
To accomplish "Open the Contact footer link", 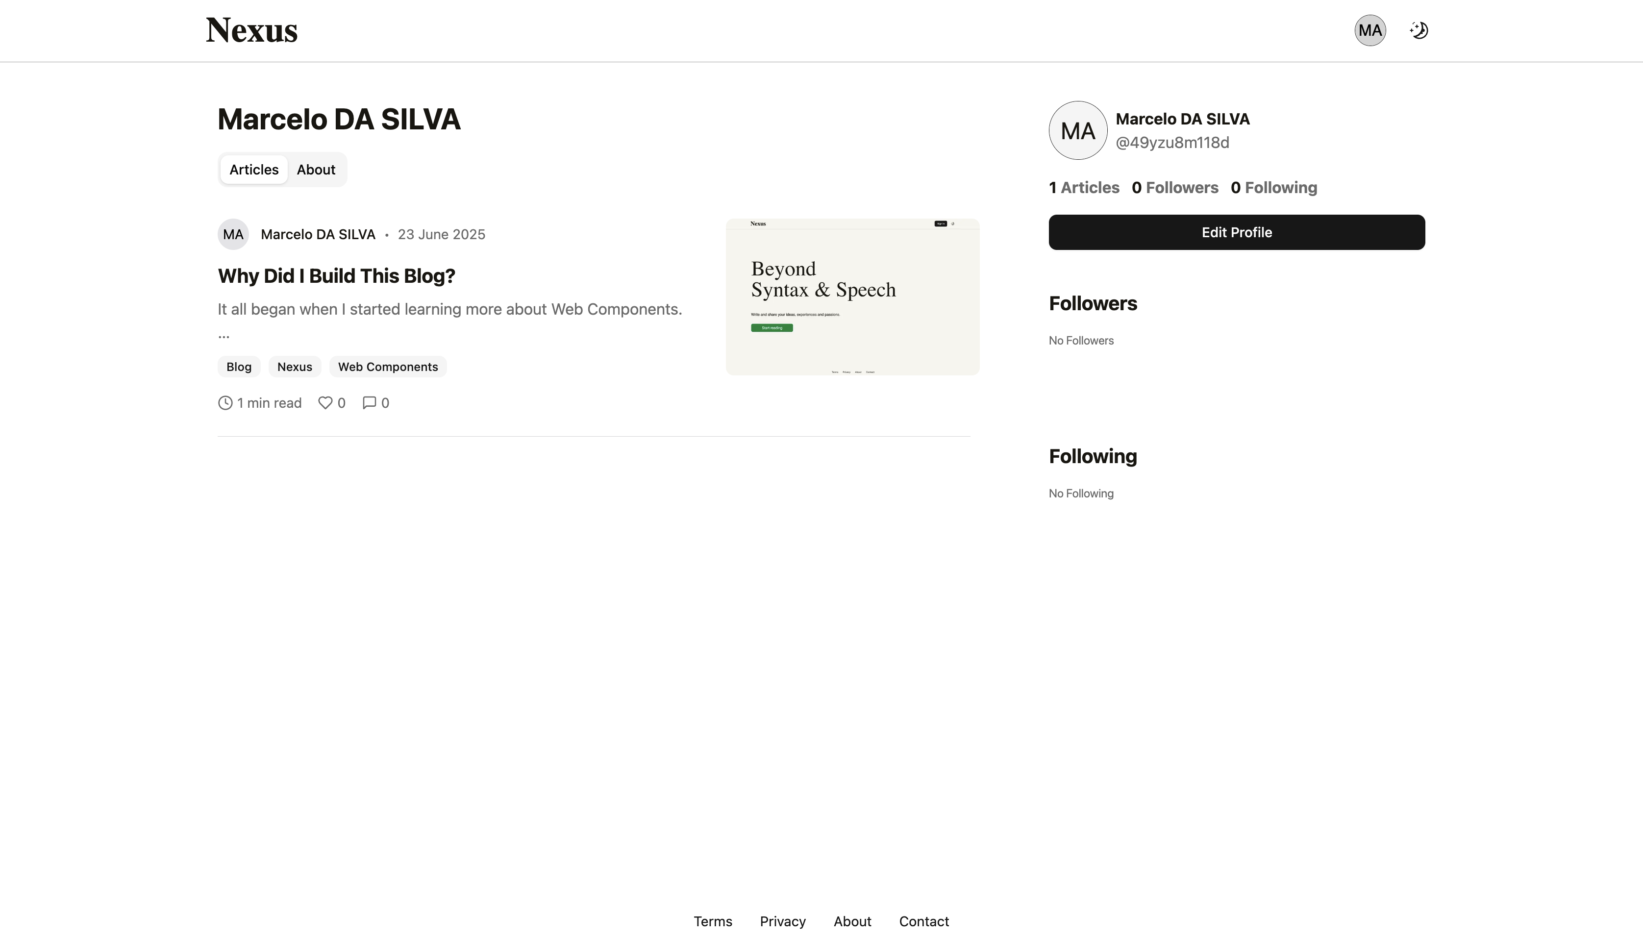I will (x=923, y=921).
